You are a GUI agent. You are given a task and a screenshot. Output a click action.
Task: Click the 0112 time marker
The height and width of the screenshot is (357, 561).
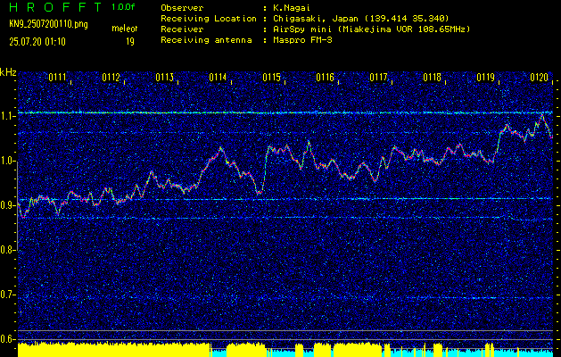[111, 77]
